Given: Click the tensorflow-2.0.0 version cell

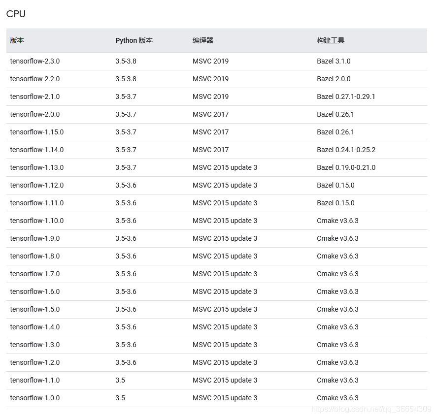Looking at the screenshot, I should click(x=35, y=115).
